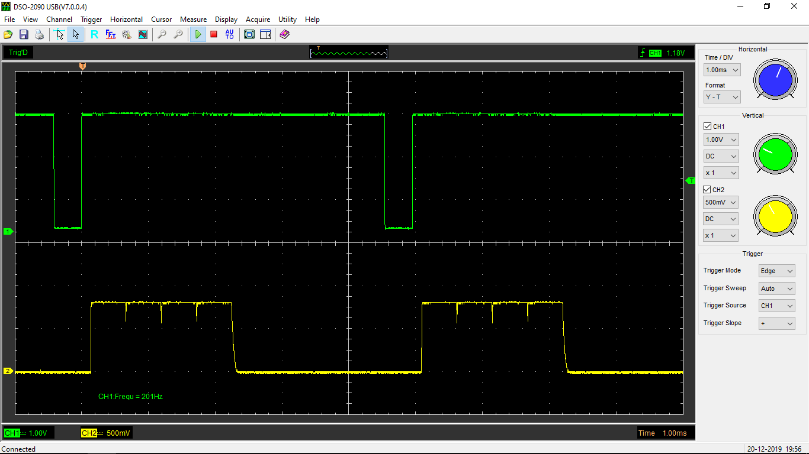This screenshot has width=809, height=454.
Task: Click the blue Horizontal time knob
Action: coord(775,79)
